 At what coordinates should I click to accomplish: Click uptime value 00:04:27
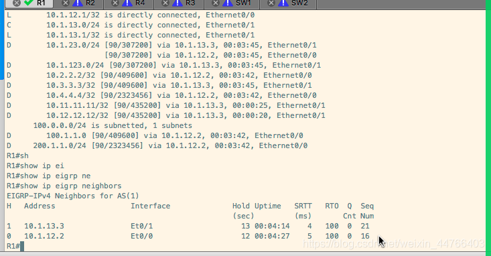pyautogui.click(x=272, y=236)
